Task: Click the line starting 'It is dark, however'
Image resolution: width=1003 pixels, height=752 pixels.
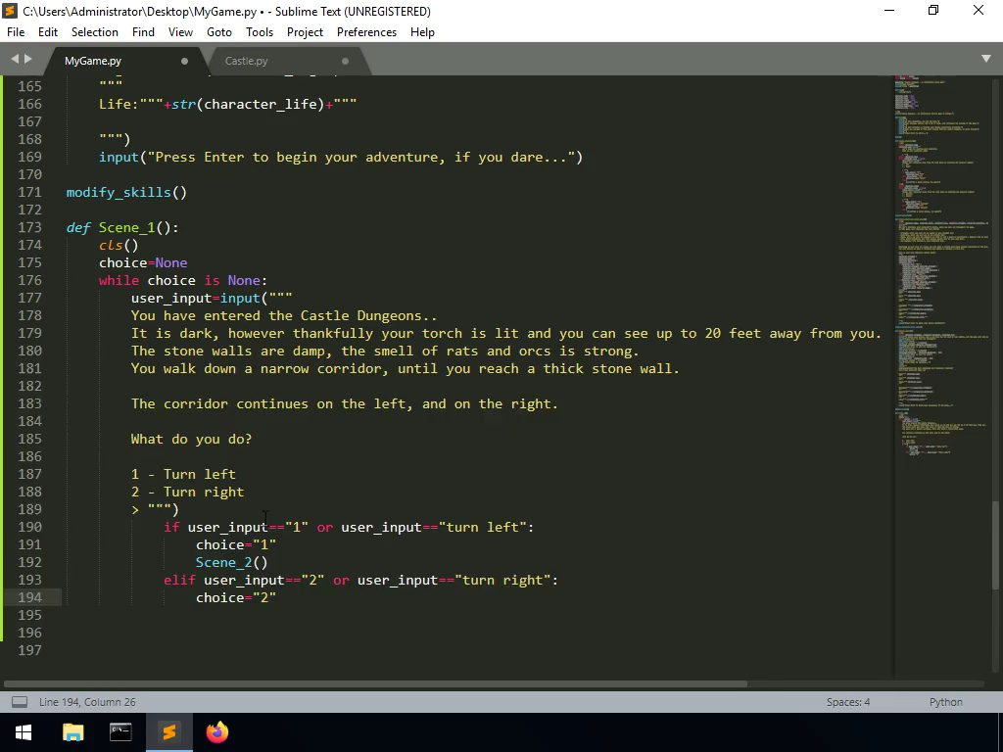Action: coord(506,333)
